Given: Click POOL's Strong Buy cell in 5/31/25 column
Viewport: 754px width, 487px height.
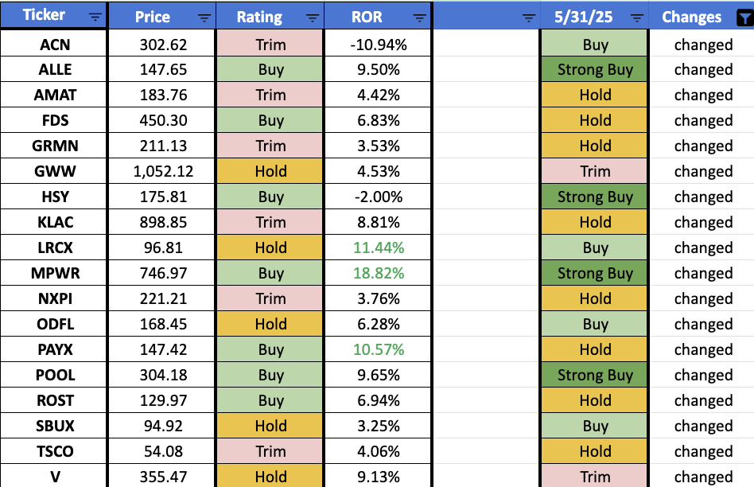Looking at the screenshot, I should click(x=594, y=375).
